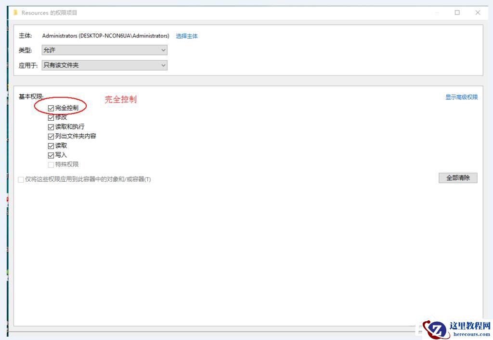Viewport: 493px width, 340px height.
Task: Click the 应用于 dropdown arrow
Action: click(x=163, y=65)
